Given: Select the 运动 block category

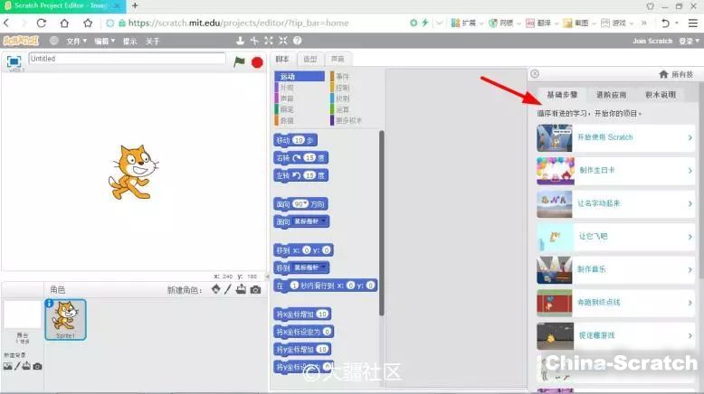Looking at the screenshot, I should 299,77.
